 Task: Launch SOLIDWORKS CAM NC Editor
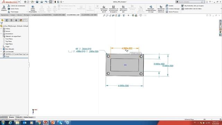tap(191, 9)
